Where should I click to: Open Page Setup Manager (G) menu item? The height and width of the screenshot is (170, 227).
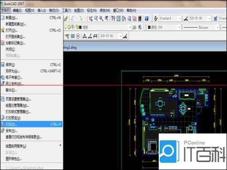pyautogui.click(x=32, y=99)
